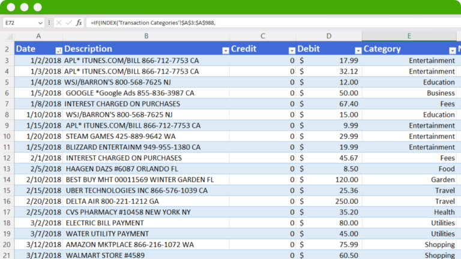461x259 pixels.
Task: Select column E header
Action: (409, 37)
